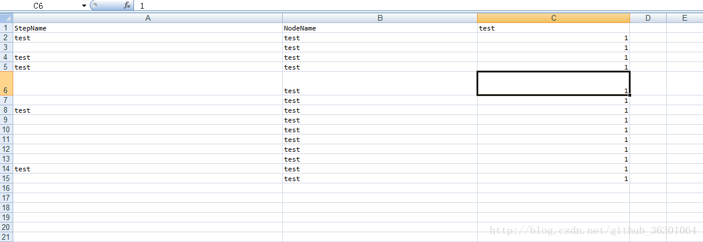Screen dimensions: 703x242
Task: Click cell C12 with value 1
Action: point(554,149)
